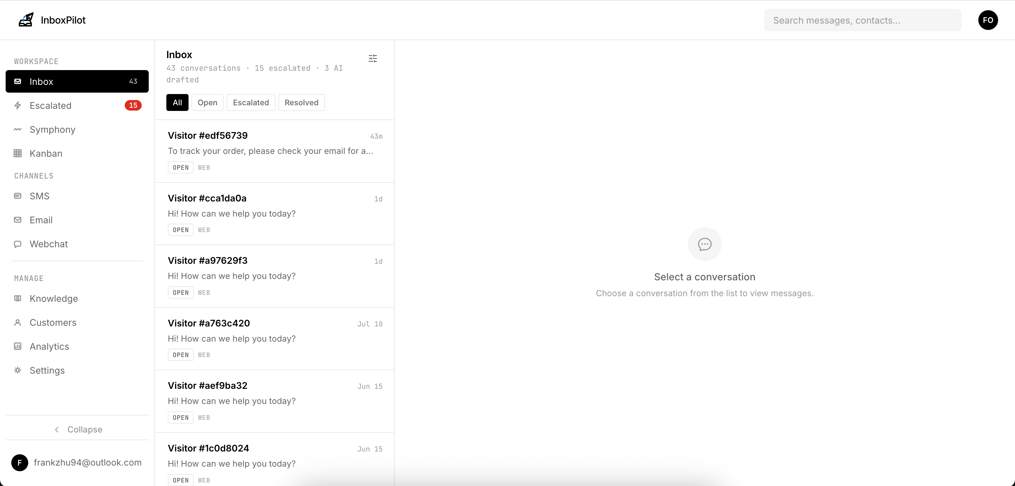Filter conversations by Resolved tab
1015x486 pixels.
point(301,103)
